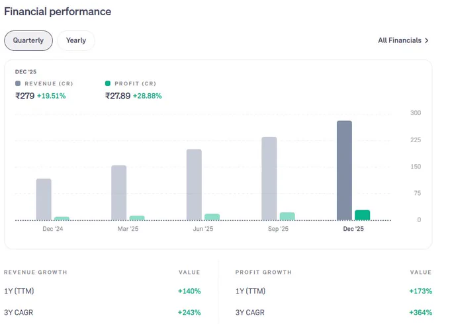This screenshot has height=324, width=450.
Task: Select the Dec '25 revenue bar
Action: 344,171
